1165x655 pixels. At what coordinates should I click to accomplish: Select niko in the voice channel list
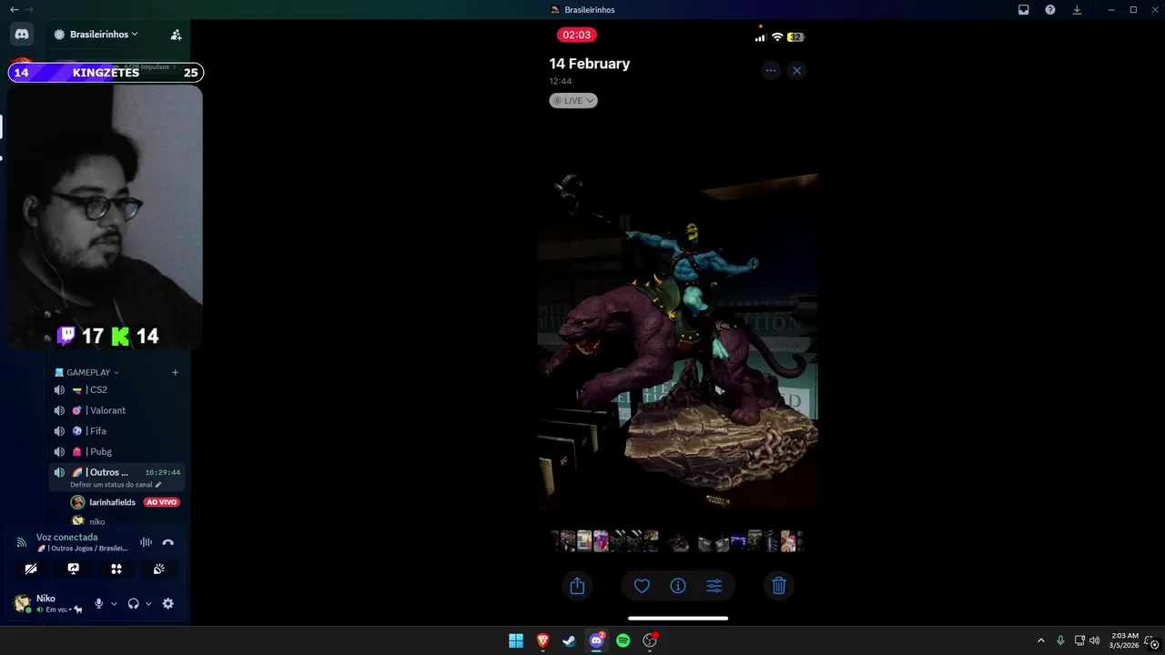tap(96, 521)
